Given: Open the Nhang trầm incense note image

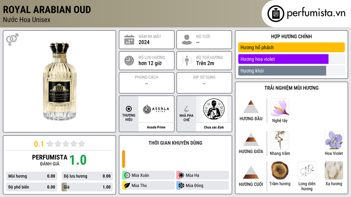Looking at the screenshot, I should [x=280, y=140].
